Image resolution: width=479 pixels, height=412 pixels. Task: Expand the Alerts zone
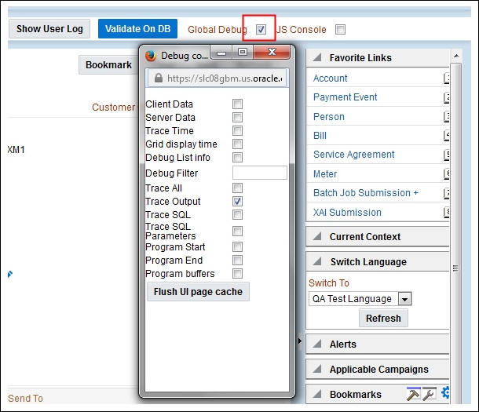click(318, 345)
